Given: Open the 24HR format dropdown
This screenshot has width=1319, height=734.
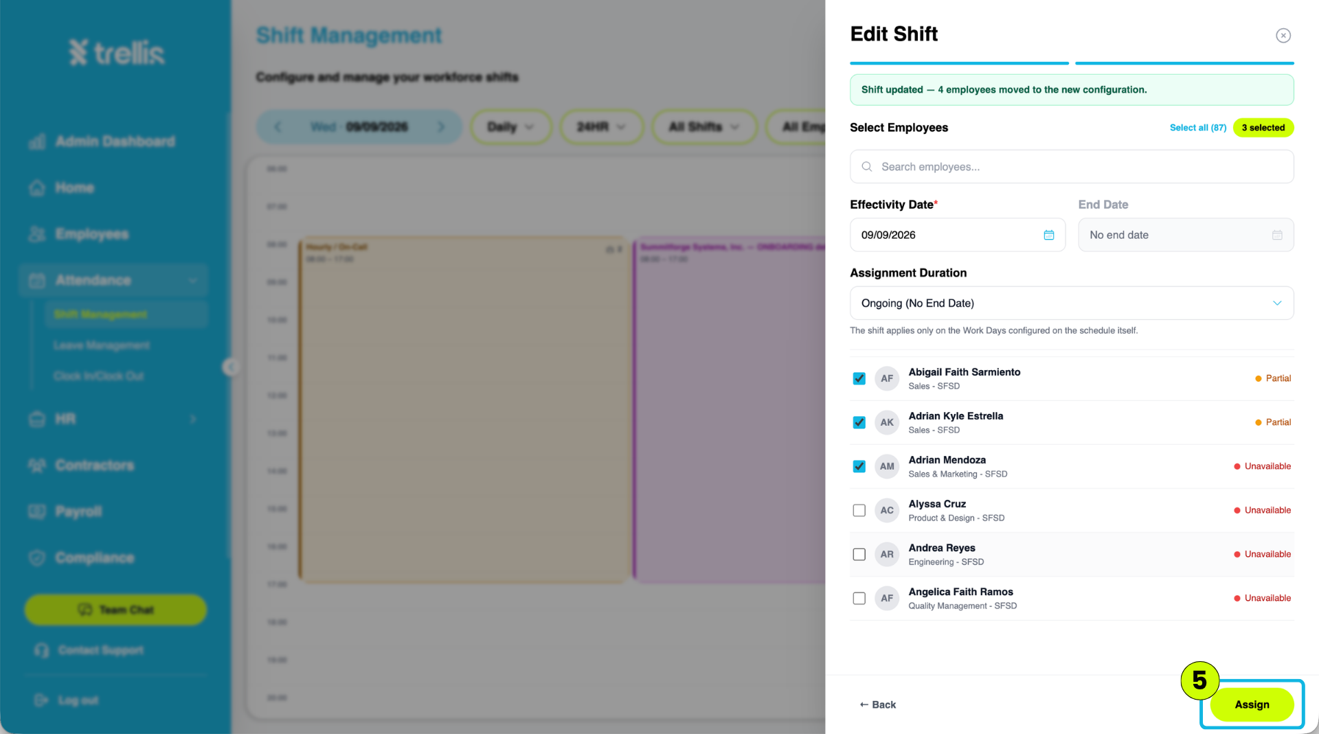Looking at the screenshot, I should pyautogui.click(x=601, y=127).
